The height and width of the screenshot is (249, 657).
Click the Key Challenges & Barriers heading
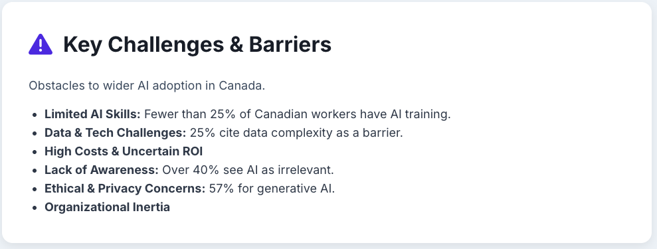coord(197,44)
